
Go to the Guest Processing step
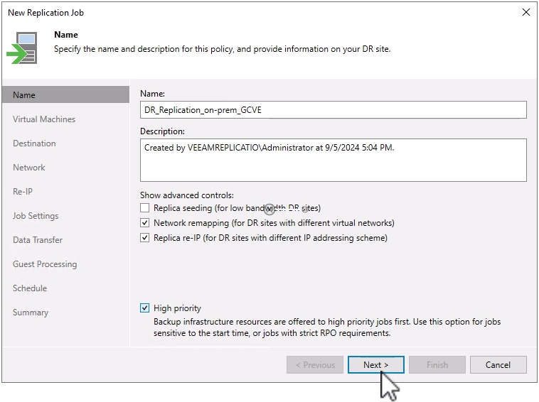click(45, 264)
